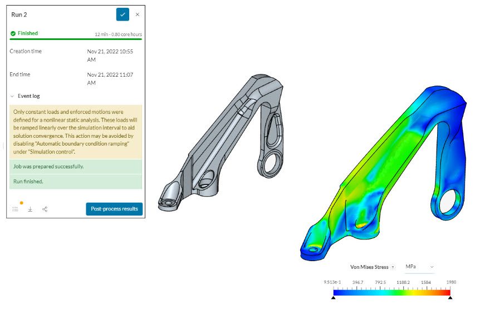Click the blue checkmark confirm button

tap(123, 14)
